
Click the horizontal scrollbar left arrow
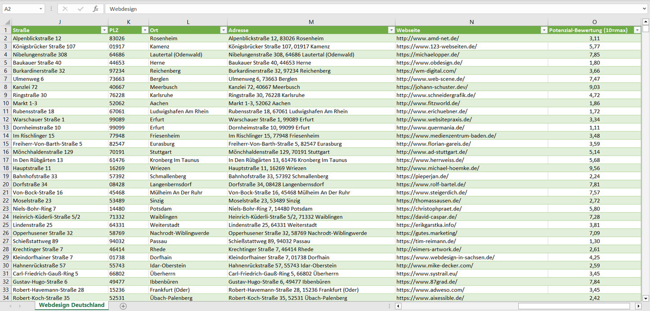[399, 306]
